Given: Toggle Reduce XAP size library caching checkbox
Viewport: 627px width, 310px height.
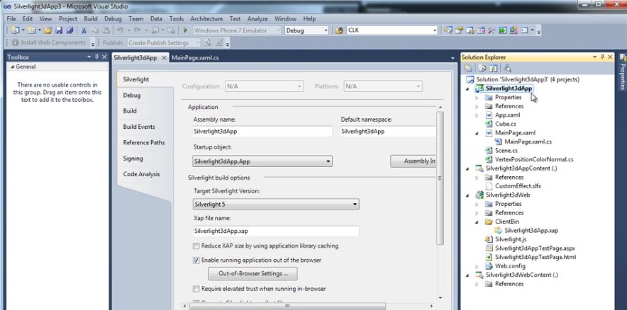Looking at the screenshot, I should pos(196,246).
